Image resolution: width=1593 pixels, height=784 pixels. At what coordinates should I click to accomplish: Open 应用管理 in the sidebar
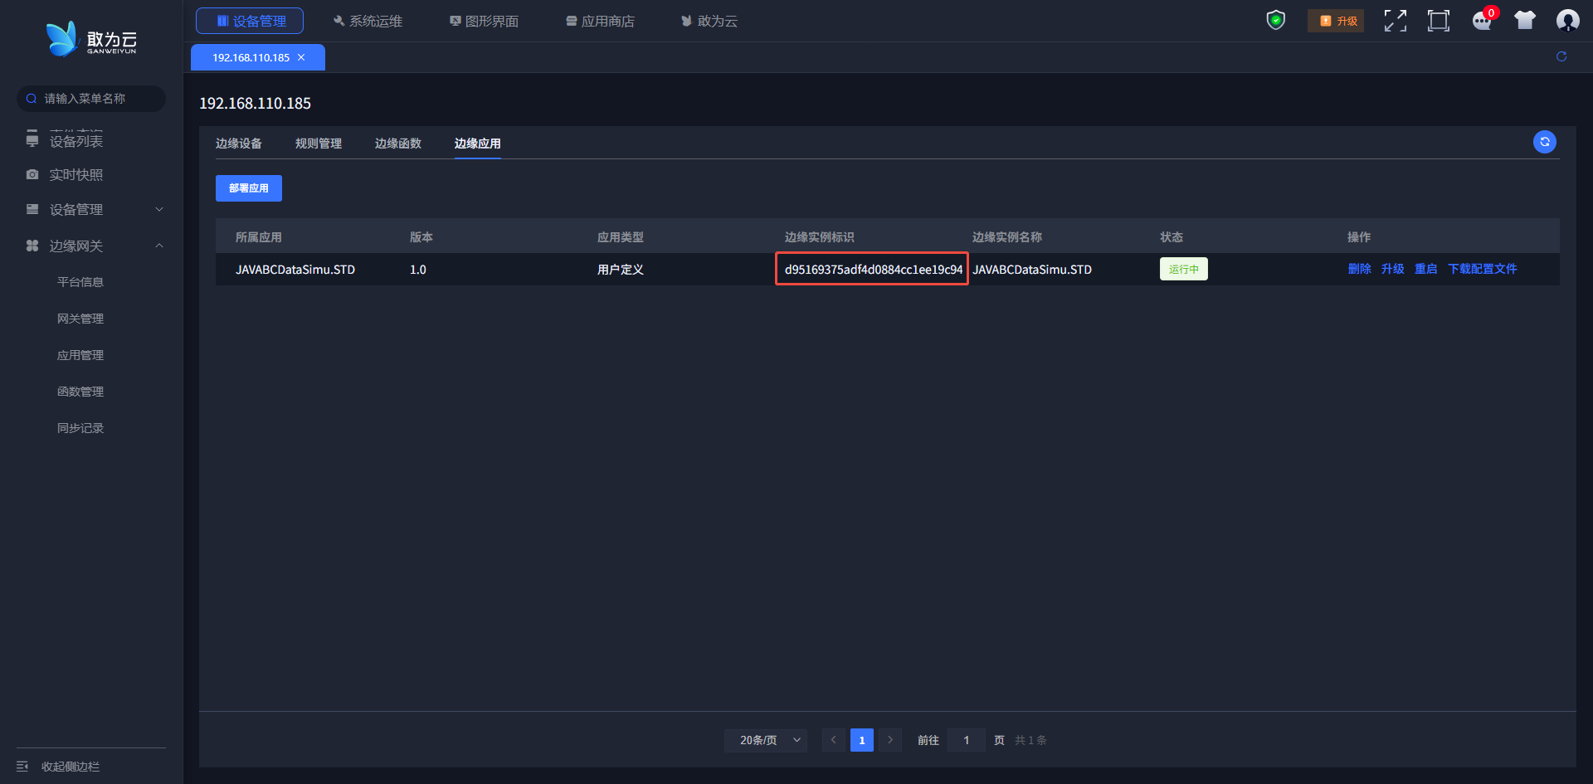(x=80, y=355)
